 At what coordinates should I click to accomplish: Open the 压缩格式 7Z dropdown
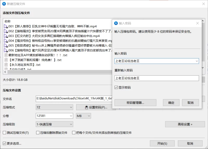point(71,107)
